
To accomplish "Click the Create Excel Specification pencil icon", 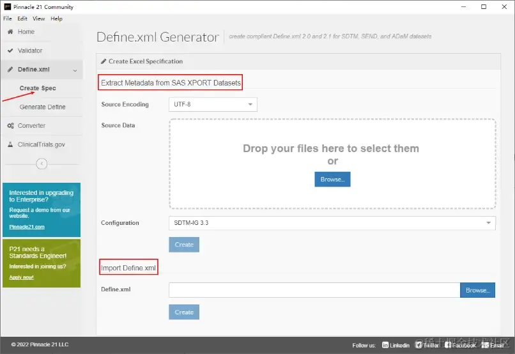I will pyautogui.click(x=104, y=61).
